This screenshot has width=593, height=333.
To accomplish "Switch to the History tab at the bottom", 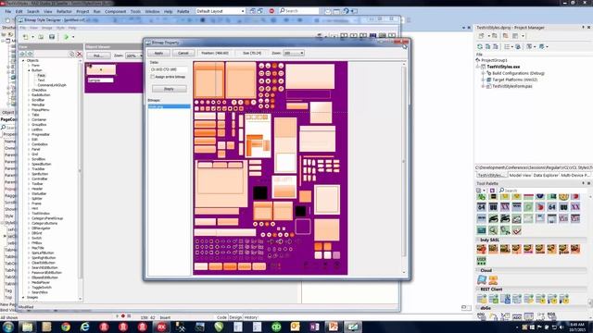I will 250,317.
